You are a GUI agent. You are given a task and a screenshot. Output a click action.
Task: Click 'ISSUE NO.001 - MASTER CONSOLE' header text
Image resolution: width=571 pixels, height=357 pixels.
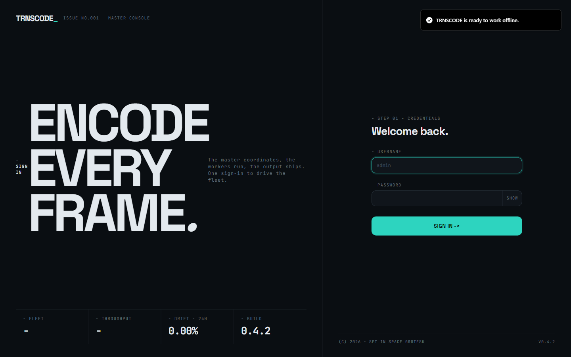pos(107,18)
